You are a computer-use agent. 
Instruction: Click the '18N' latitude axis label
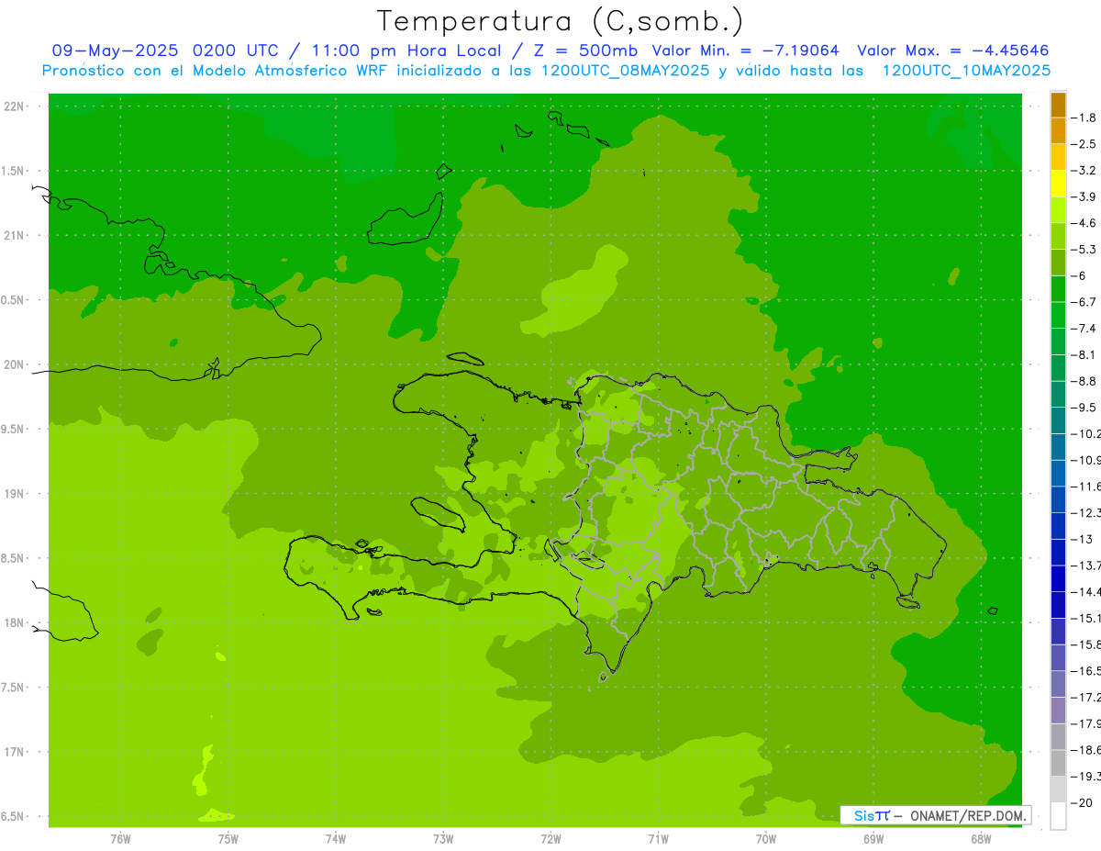click(x=14, y=623)
